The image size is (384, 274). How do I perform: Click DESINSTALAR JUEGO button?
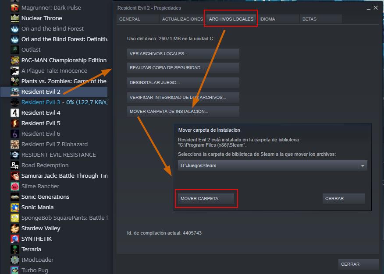pos(183,83)
